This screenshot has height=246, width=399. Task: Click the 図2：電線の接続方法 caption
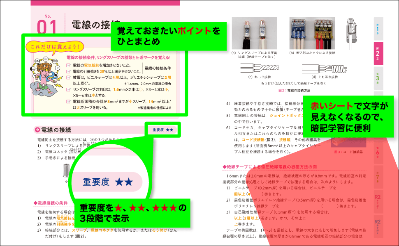pos(295,90)
